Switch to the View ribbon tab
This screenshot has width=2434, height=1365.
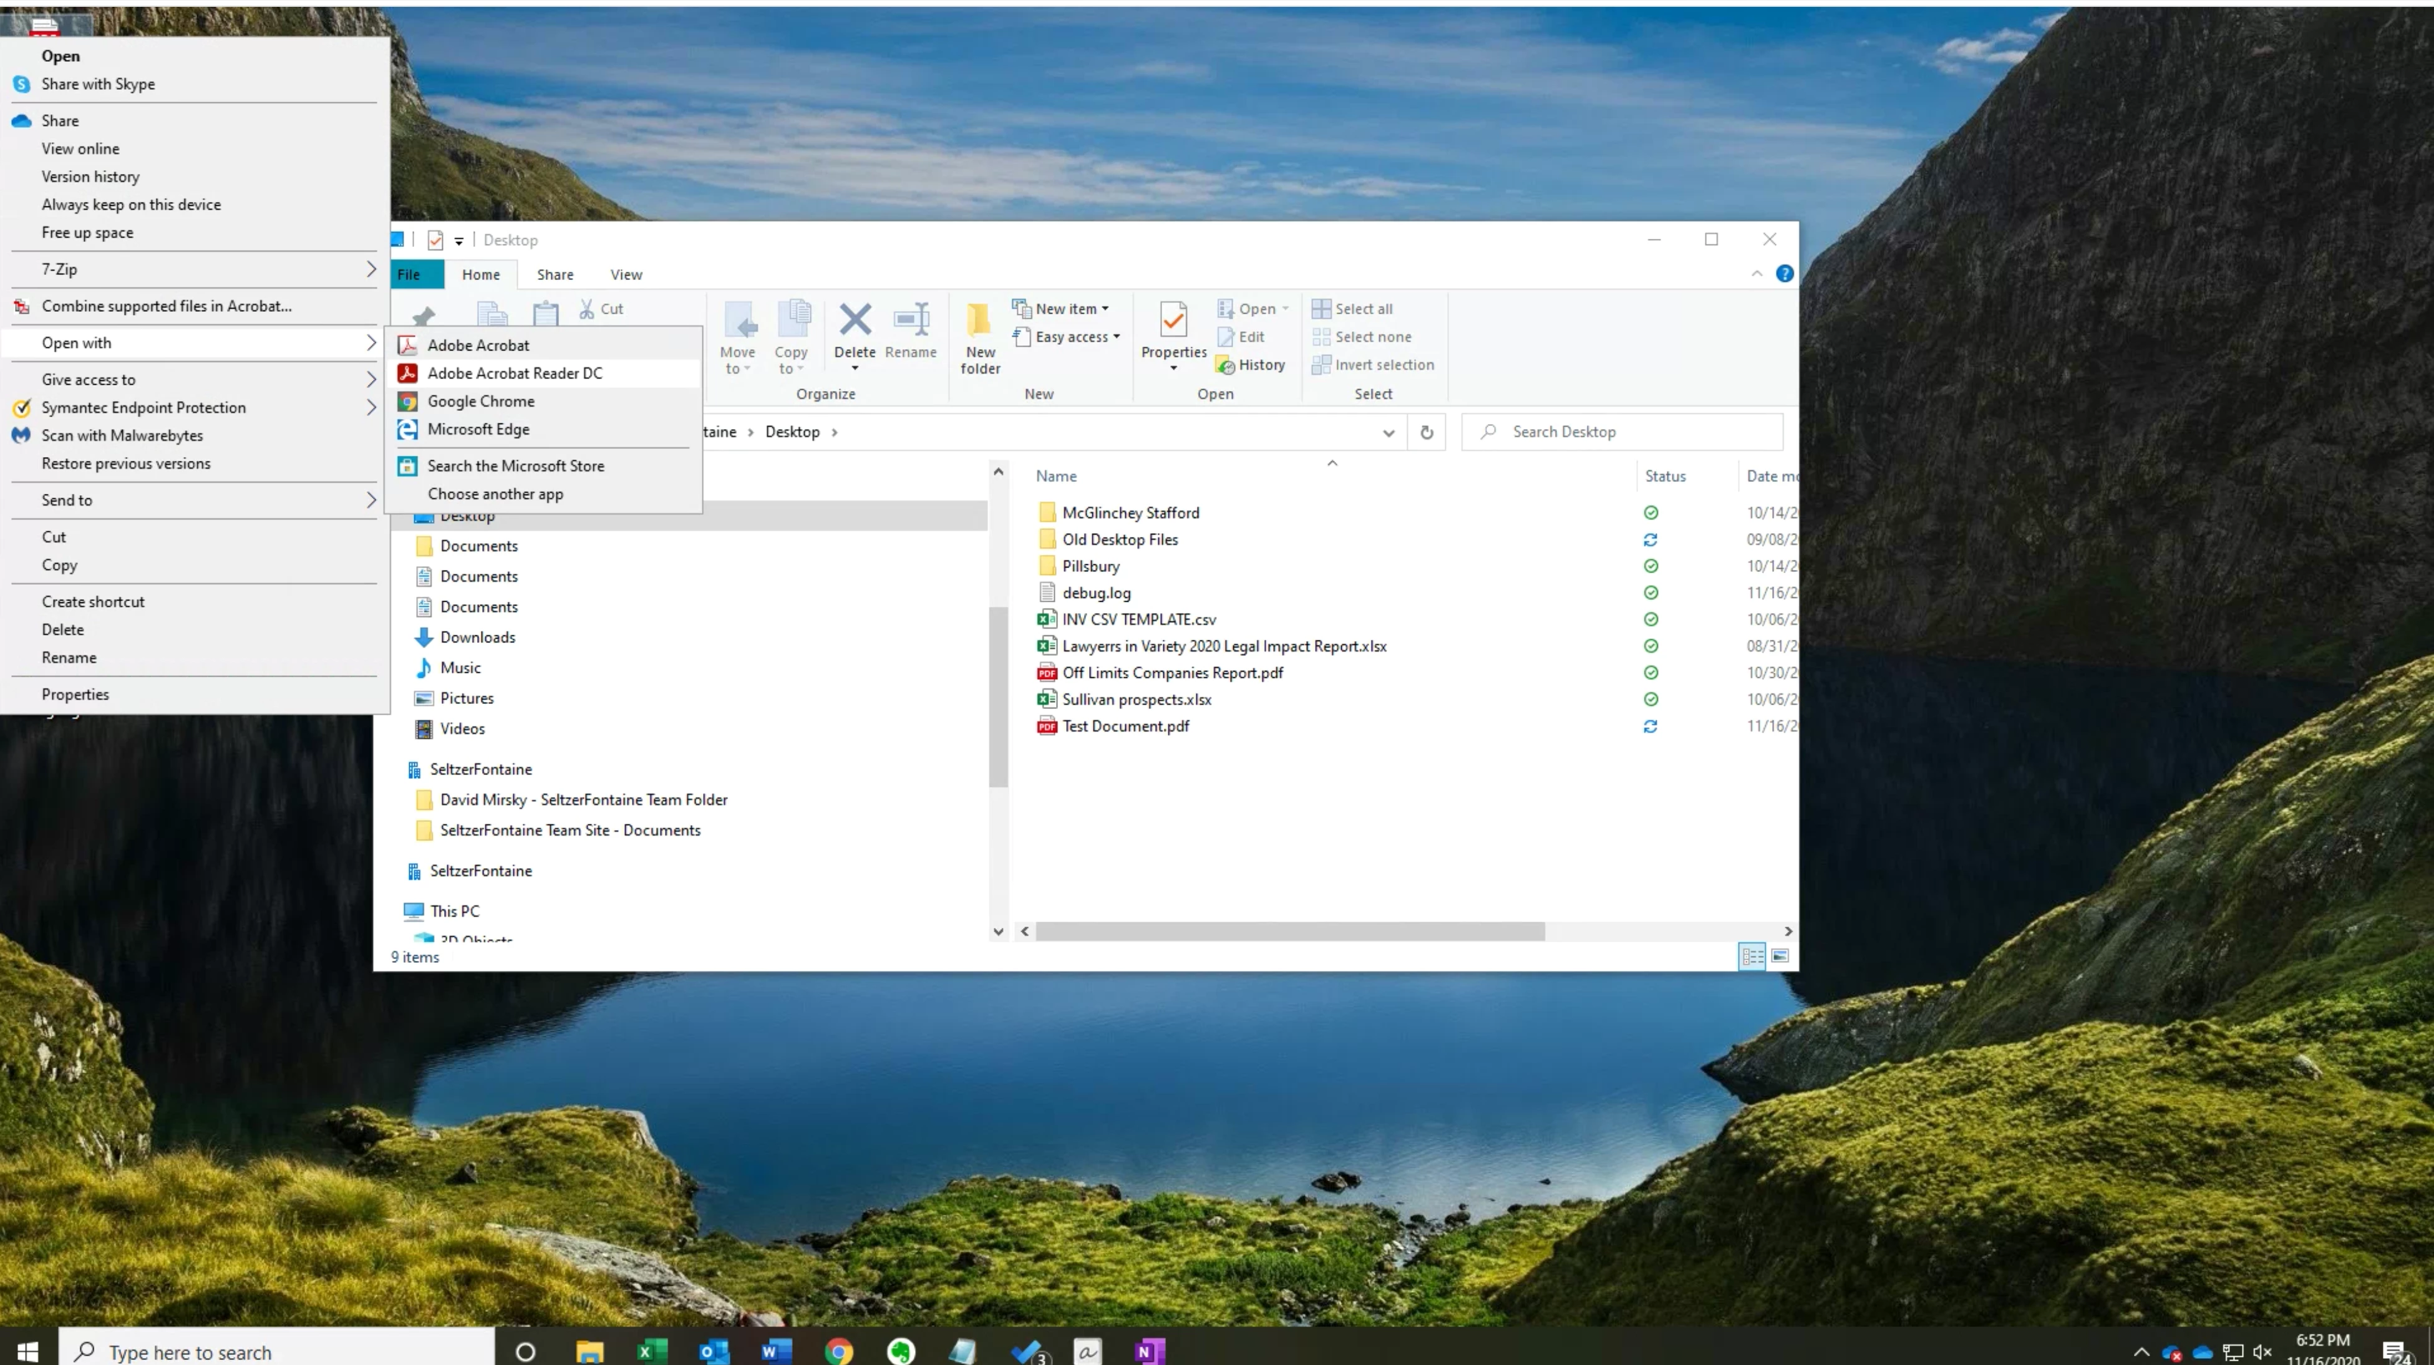(x=626, y=275)
